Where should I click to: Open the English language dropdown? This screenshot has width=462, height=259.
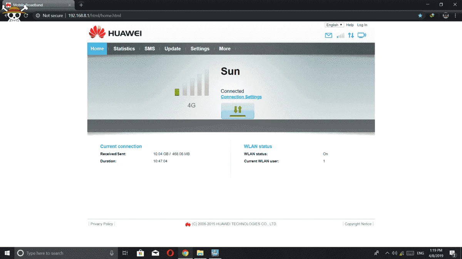coord(334,25)
